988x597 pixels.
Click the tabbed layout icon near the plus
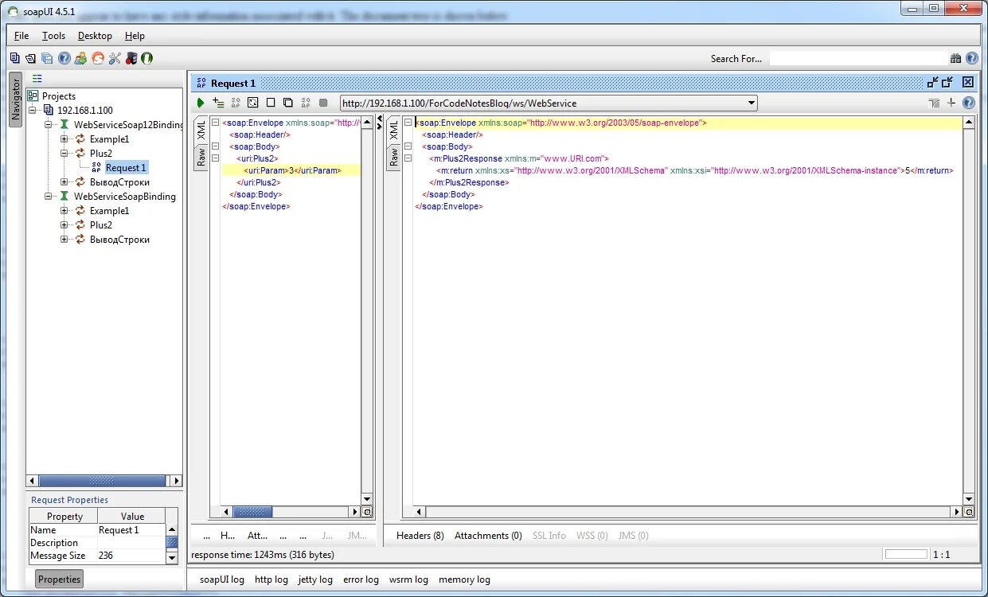(935, 103)
